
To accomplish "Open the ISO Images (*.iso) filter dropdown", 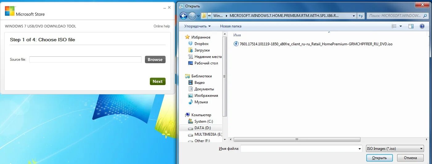I will pyautogui.click(x=395, y=149).
